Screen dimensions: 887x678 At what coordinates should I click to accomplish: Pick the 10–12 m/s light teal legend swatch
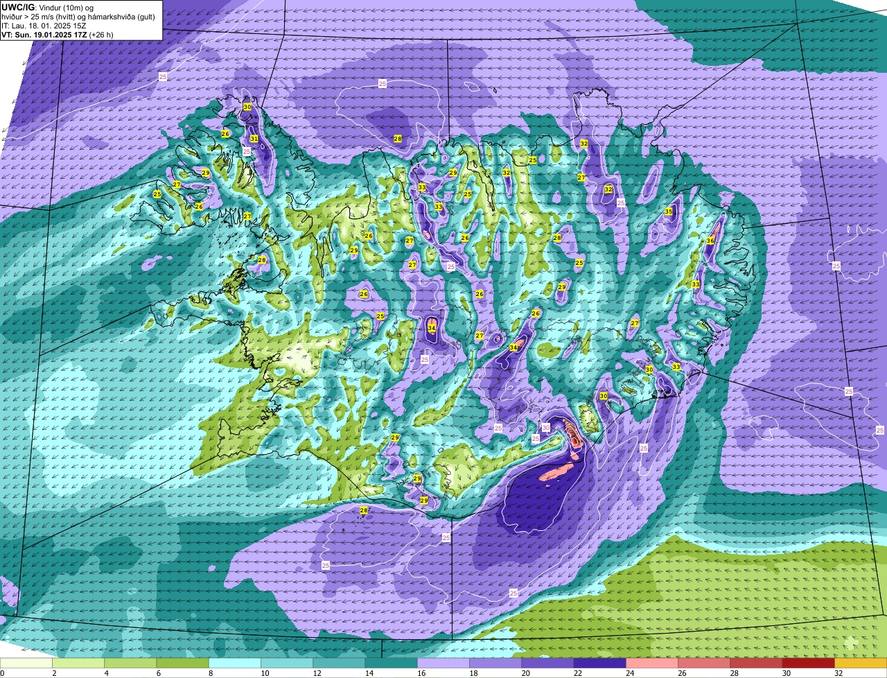(287, 663)
